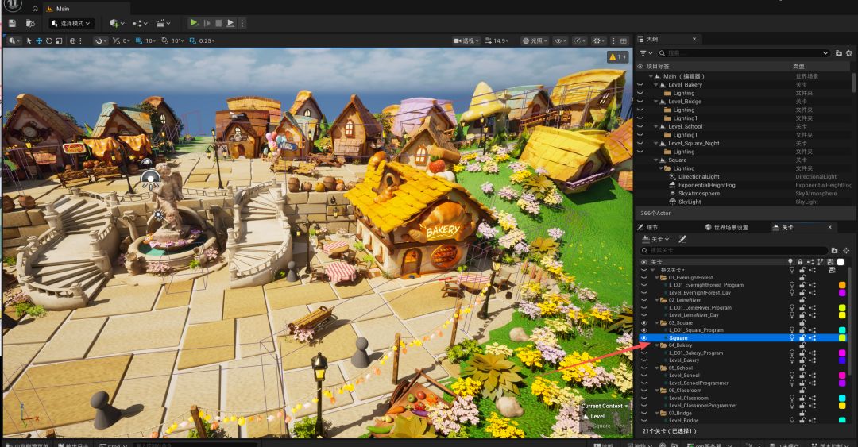Open the viewport Show (eye) menu
The height and width of the screenshot is (447, 858).
560,41
